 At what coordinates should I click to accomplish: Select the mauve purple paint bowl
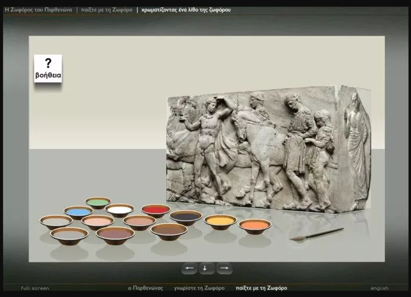115,236
